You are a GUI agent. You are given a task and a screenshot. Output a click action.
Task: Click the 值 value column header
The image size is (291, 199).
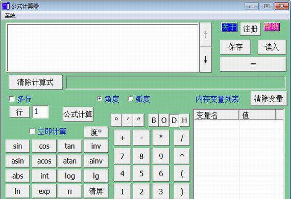[x=257, y=115]
